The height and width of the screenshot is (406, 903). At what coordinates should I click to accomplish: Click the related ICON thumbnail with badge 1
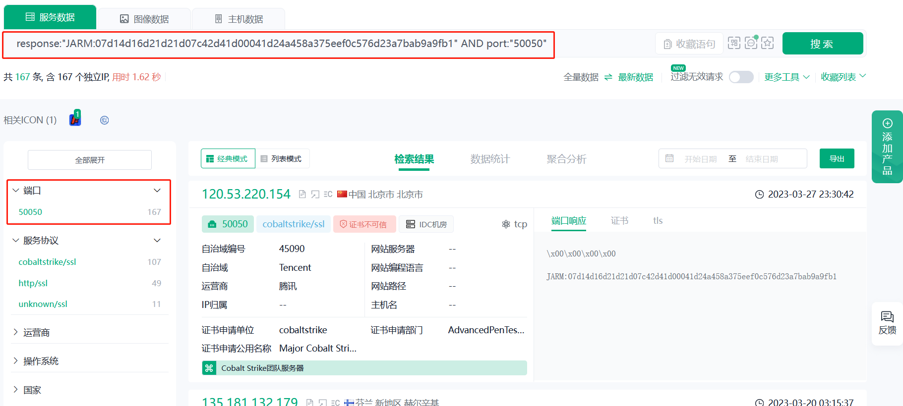(x=75, y=119)
